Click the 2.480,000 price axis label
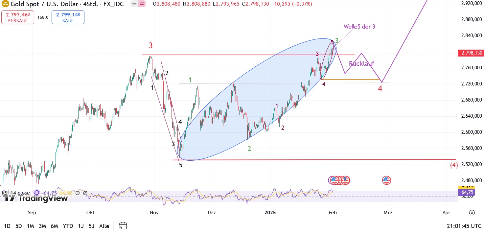Image resolution: width=484 pixels, height=233 pixels. 472,180
